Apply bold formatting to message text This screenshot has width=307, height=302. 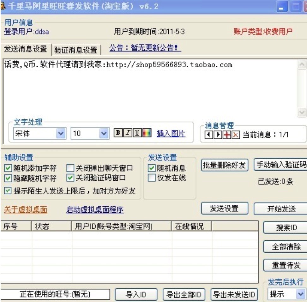[x=119, y=132]
